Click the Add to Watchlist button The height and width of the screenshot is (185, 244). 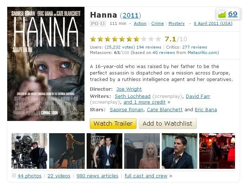tap(167, 123)
